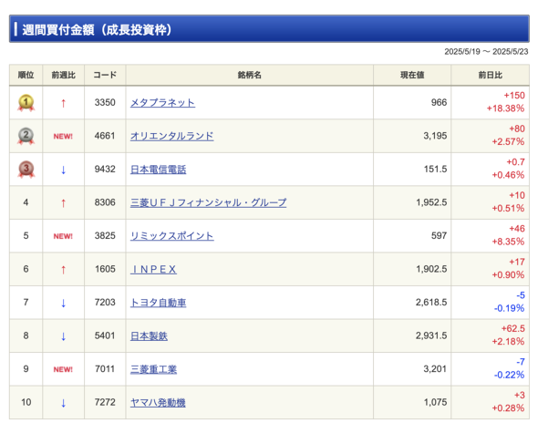This screenshot has width=538, height=423.
Task: Click the +2.57% daily change
Action: click(x=508, y=141)
